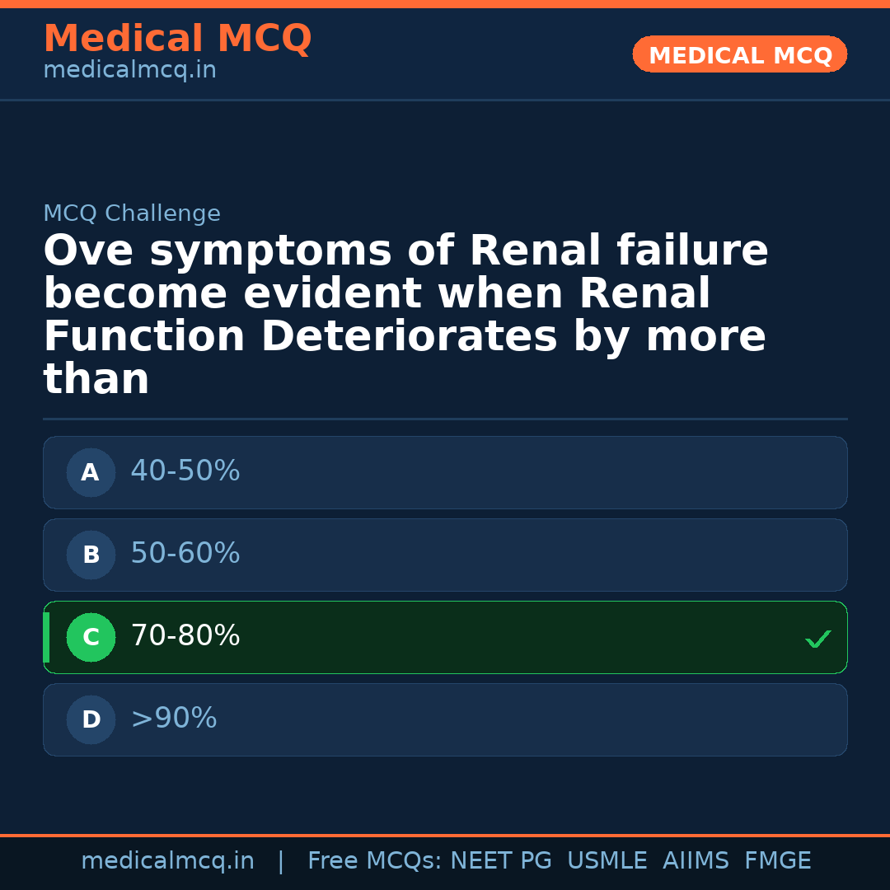
Task: Pick the 70-80% answer text
Action: click(185, 636)
